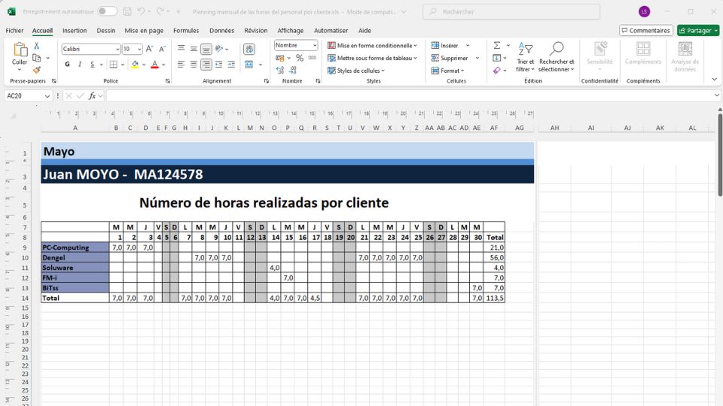Decrease font size with the small A icon
723x406 pixels.
click(x=162, y=49)
